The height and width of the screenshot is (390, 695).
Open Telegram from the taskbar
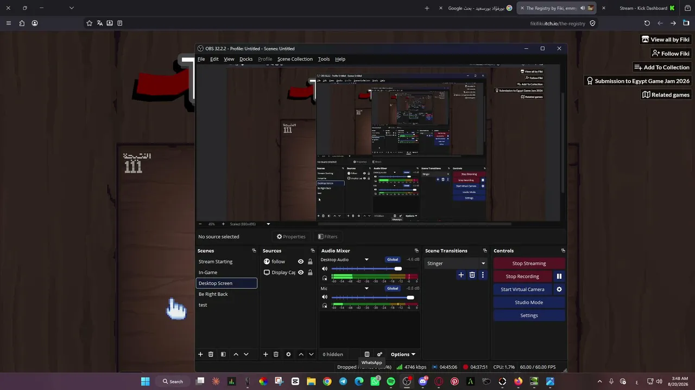coord(343,381)
